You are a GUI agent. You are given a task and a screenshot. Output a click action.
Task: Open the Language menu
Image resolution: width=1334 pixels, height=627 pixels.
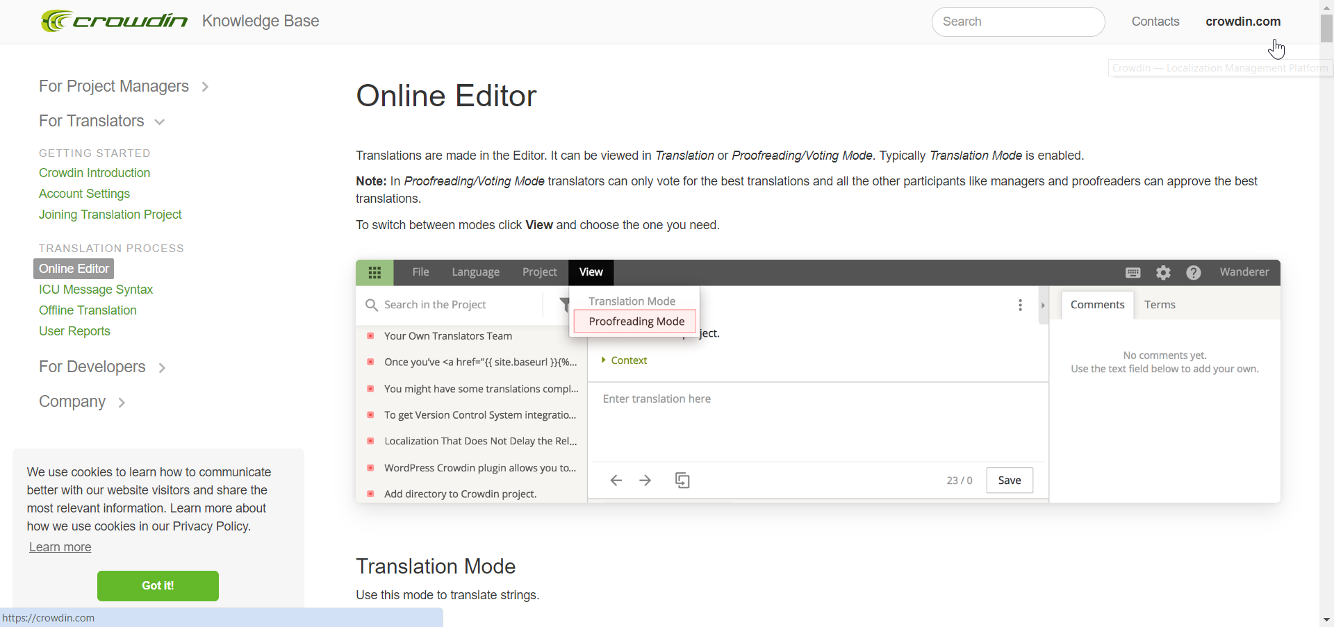coord(475,272)
